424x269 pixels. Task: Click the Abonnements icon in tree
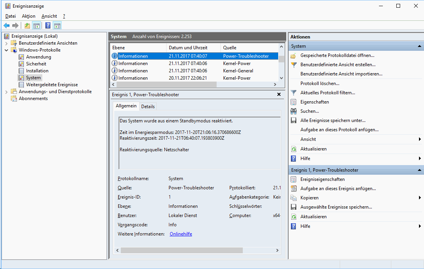pos(14,99)
